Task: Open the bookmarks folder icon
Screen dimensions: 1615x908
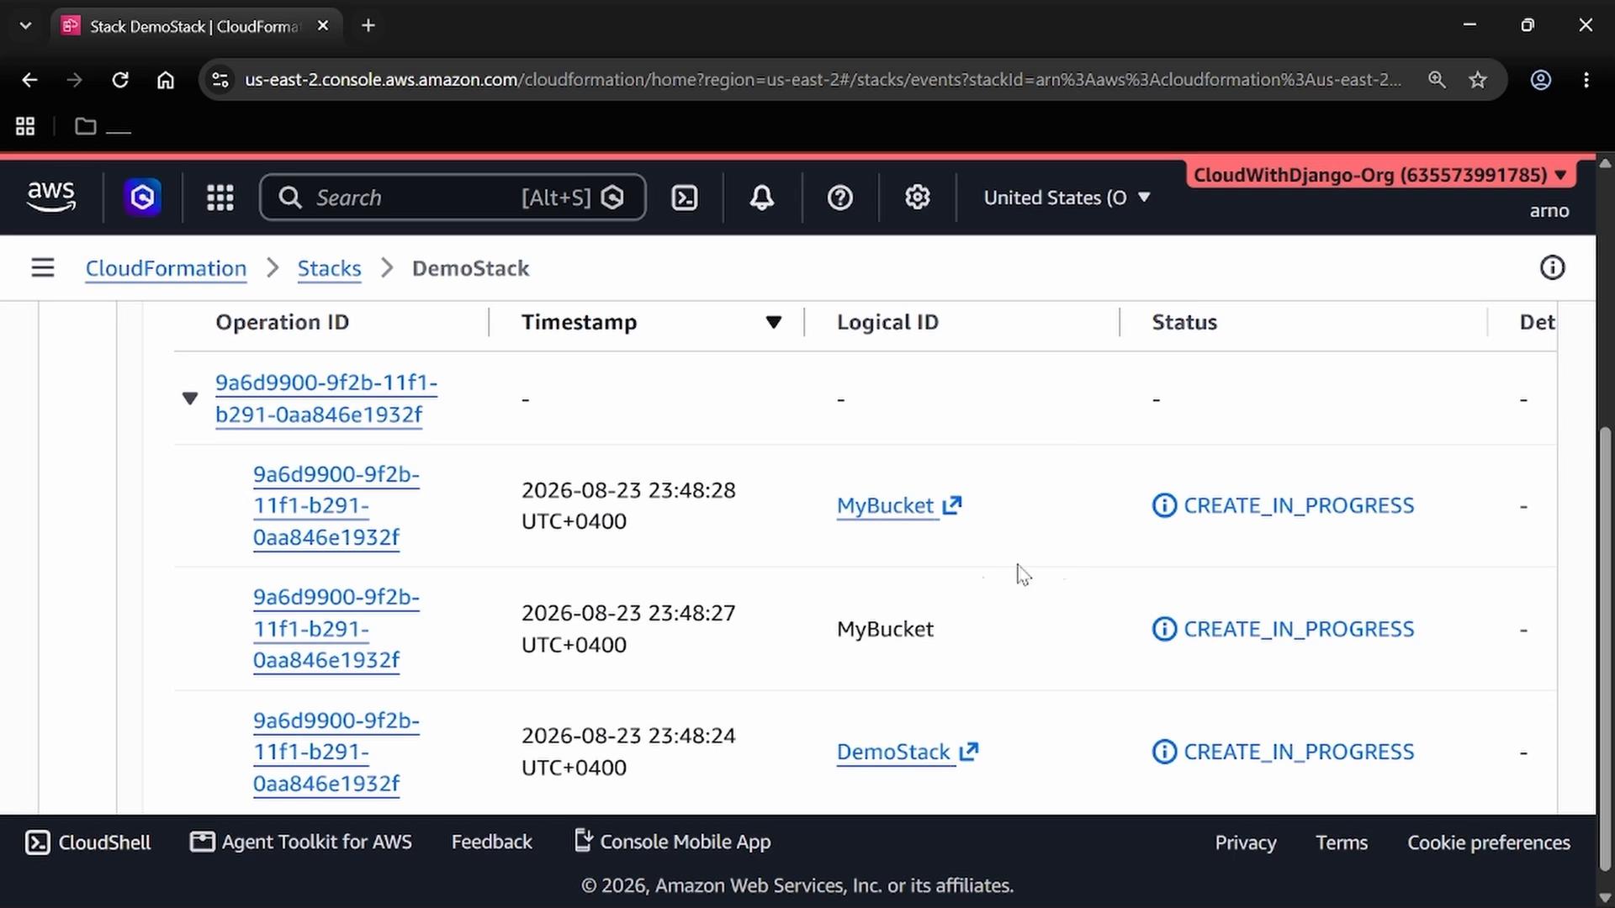Action: point(85,126)
